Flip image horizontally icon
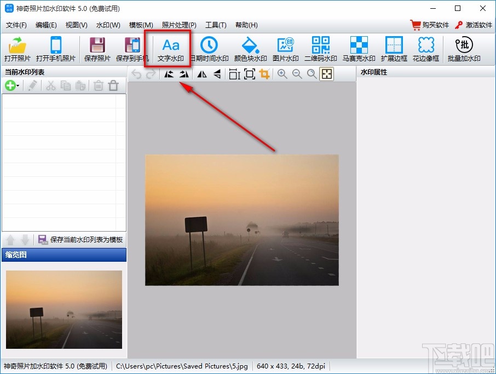Image resolution: width=496 pixels, height=374 pixels. click(x=202, y=74)
